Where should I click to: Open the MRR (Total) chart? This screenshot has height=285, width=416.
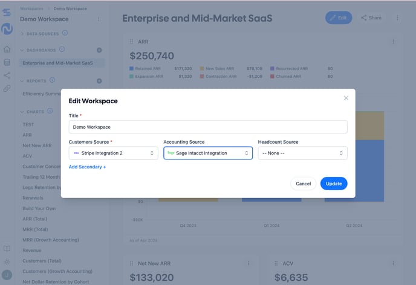pos(35,229)
